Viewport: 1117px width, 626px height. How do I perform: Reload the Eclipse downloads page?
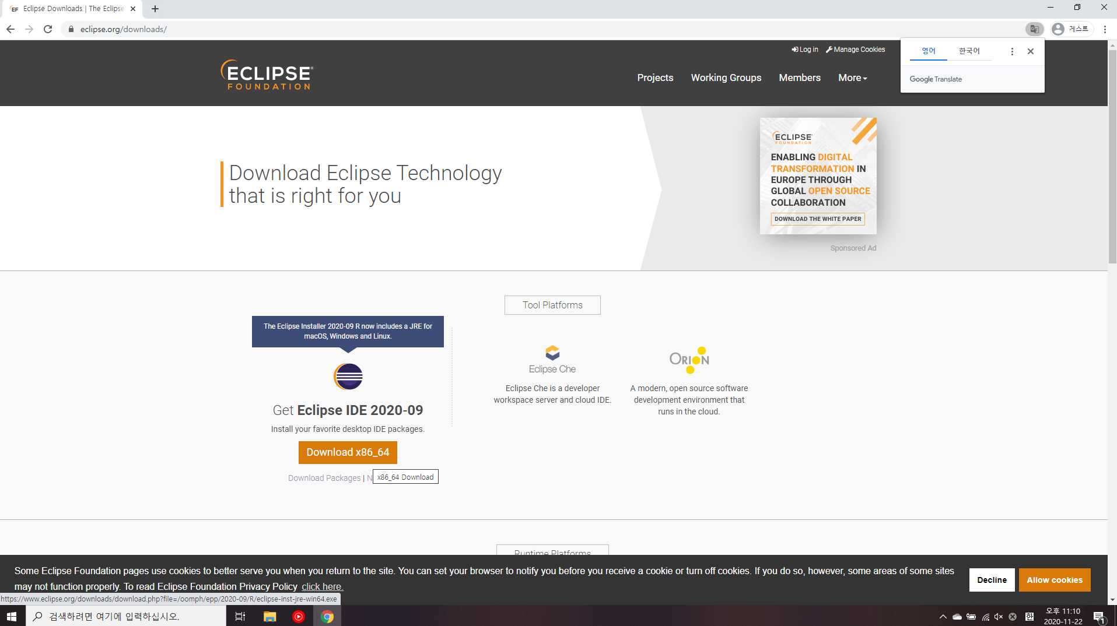(x=48, y=29)
